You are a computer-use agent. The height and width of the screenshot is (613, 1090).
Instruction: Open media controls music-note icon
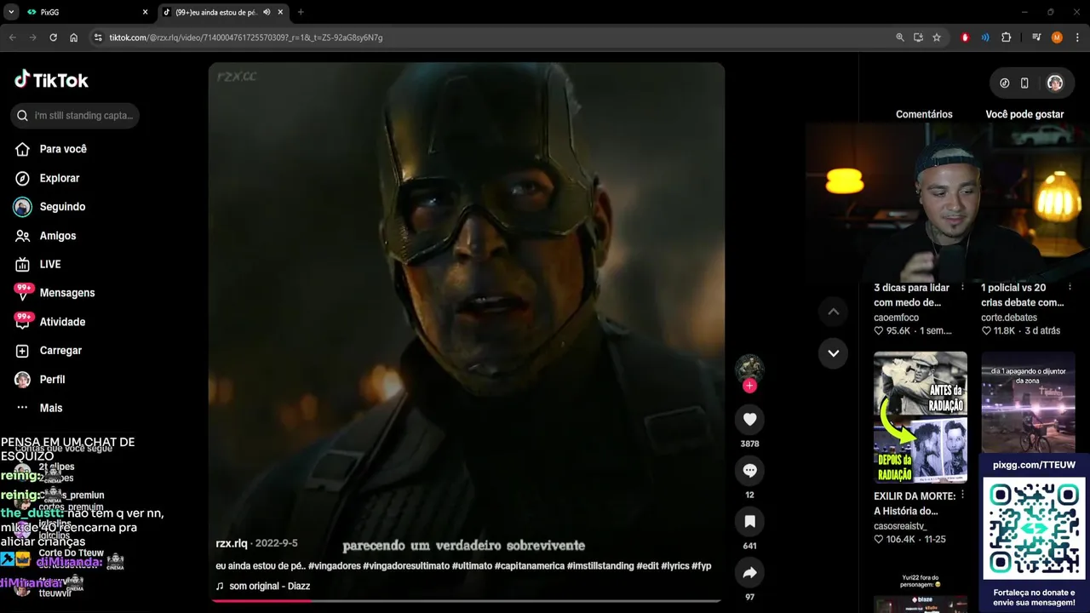(x=1036, y=37)
